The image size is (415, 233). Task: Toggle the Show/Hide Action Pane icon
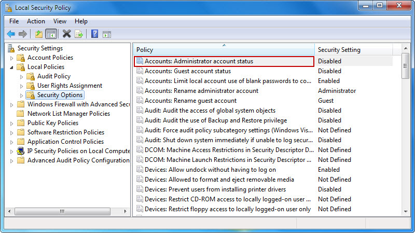click(x=107, y=34)
